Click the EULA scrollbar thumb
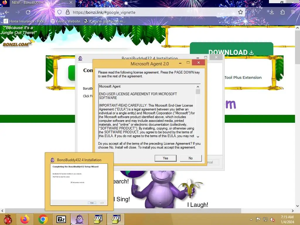 [198, 92]
